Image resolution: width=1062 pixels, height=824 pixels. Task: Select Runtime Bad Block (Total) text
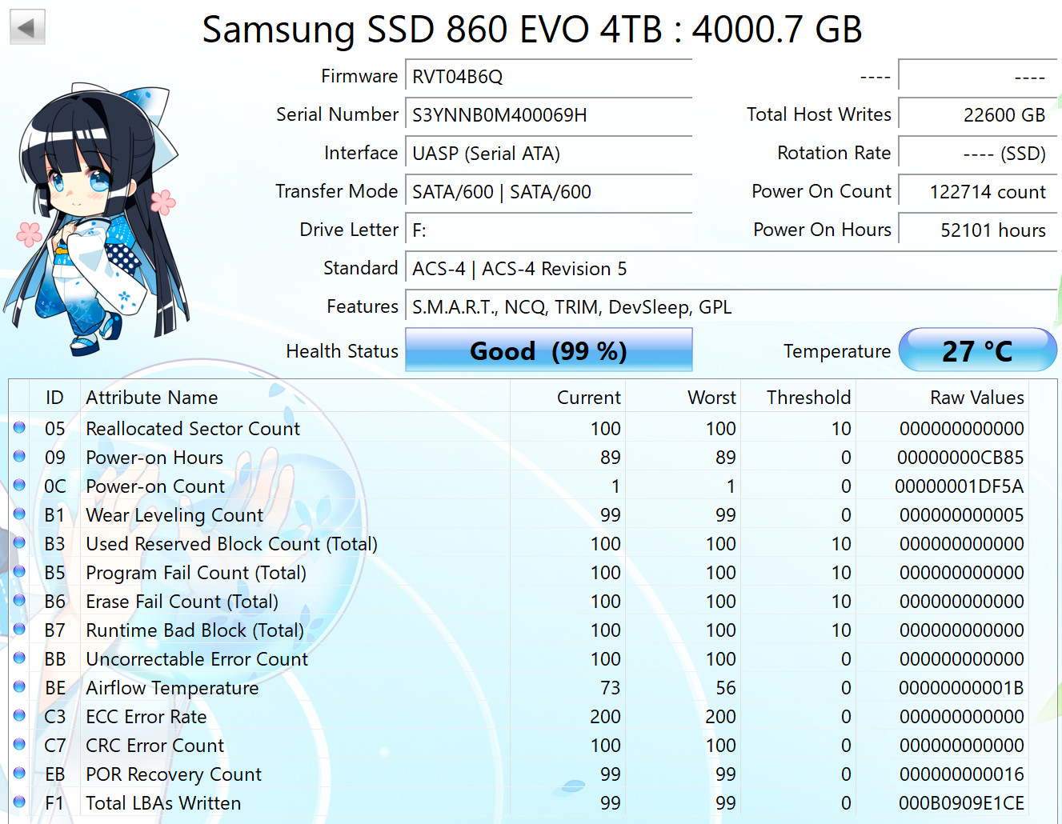pos(195,630)
